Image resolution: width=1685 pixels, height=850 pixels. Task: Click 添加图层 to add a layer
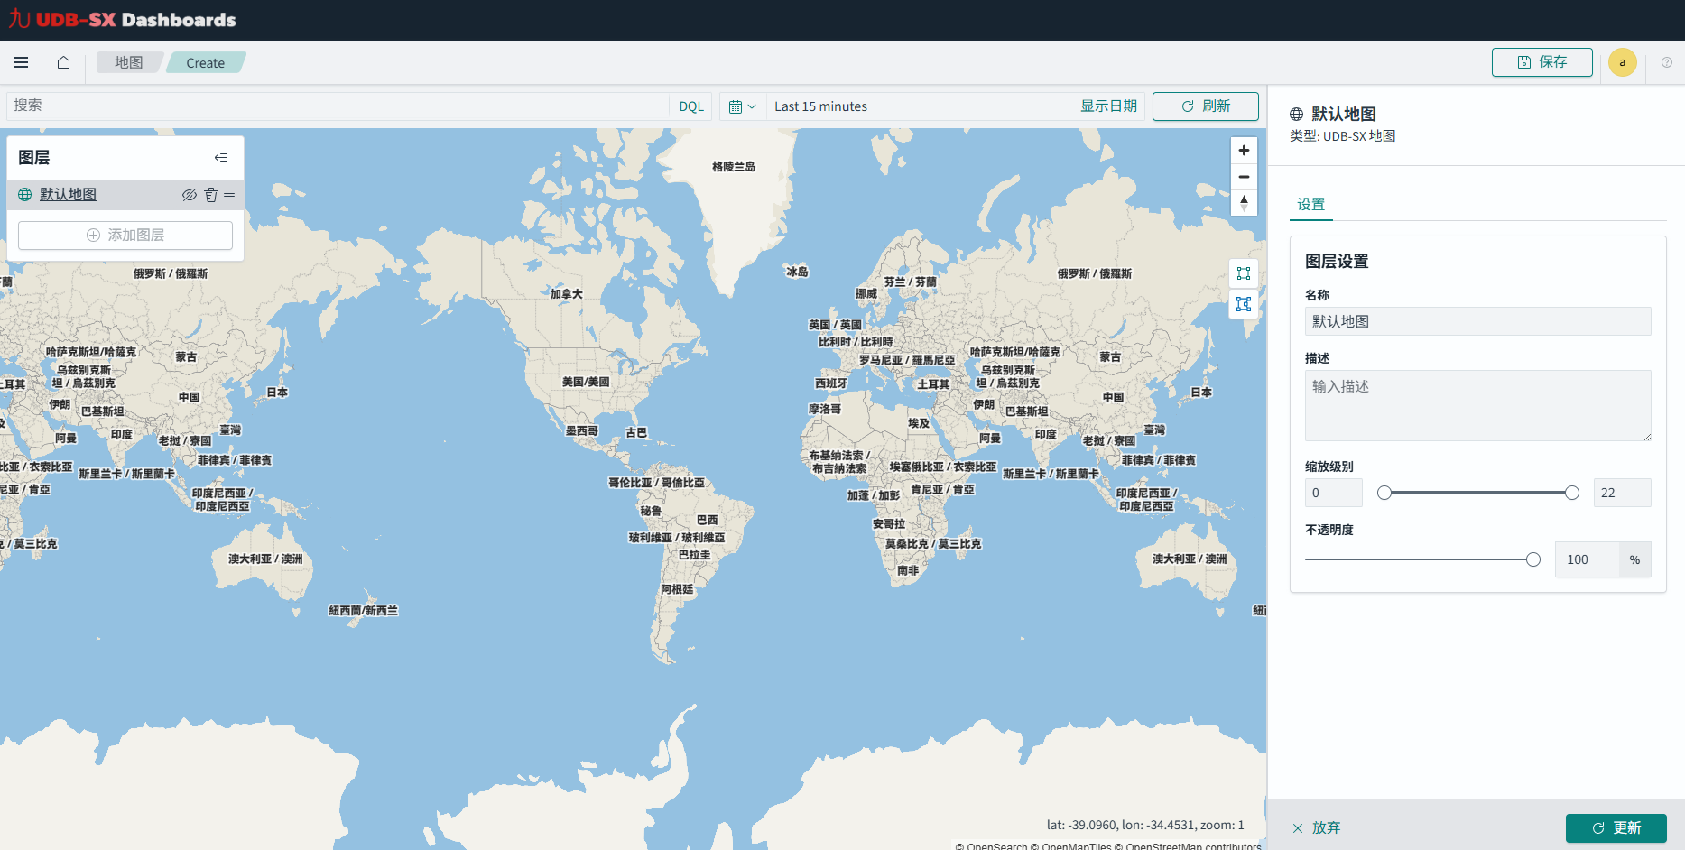pyautogui.click(x=125, y=236)
